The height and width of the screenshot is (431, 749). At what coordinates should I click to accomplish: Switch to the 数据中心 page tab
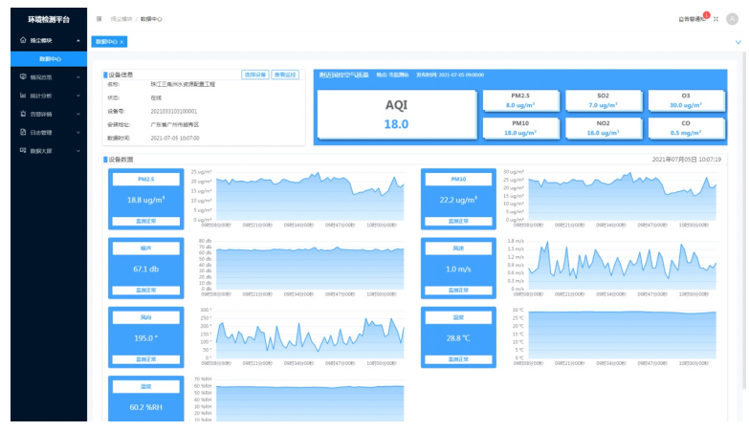tap(104, 42)
